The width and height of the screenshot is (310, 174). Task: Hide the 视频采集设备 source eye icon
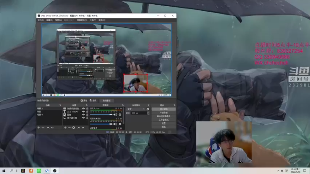pyautogui.click(x=83, y=109)
